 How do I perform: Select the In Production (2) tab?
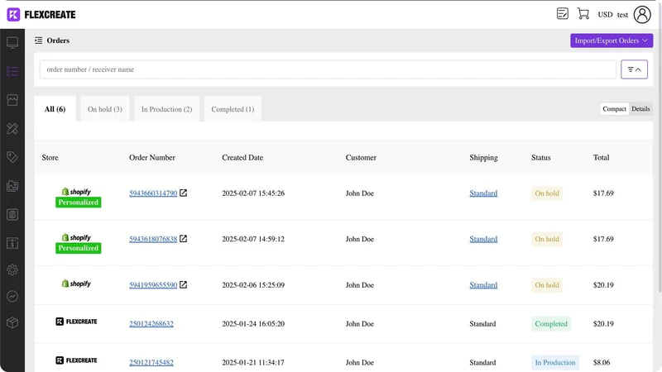coord(167,109)
